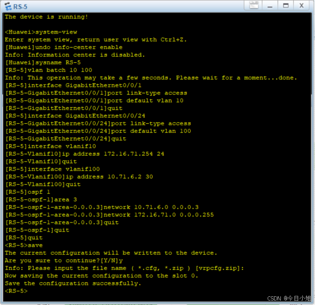Click GigabitEthernet0/0/24 'port link-type access' line

point(98,123)
